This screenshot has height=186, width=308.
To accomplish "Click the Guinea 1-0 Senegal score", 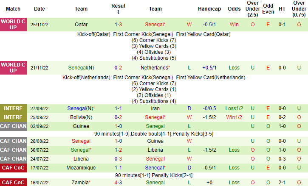I will click(x=118, y=126).
